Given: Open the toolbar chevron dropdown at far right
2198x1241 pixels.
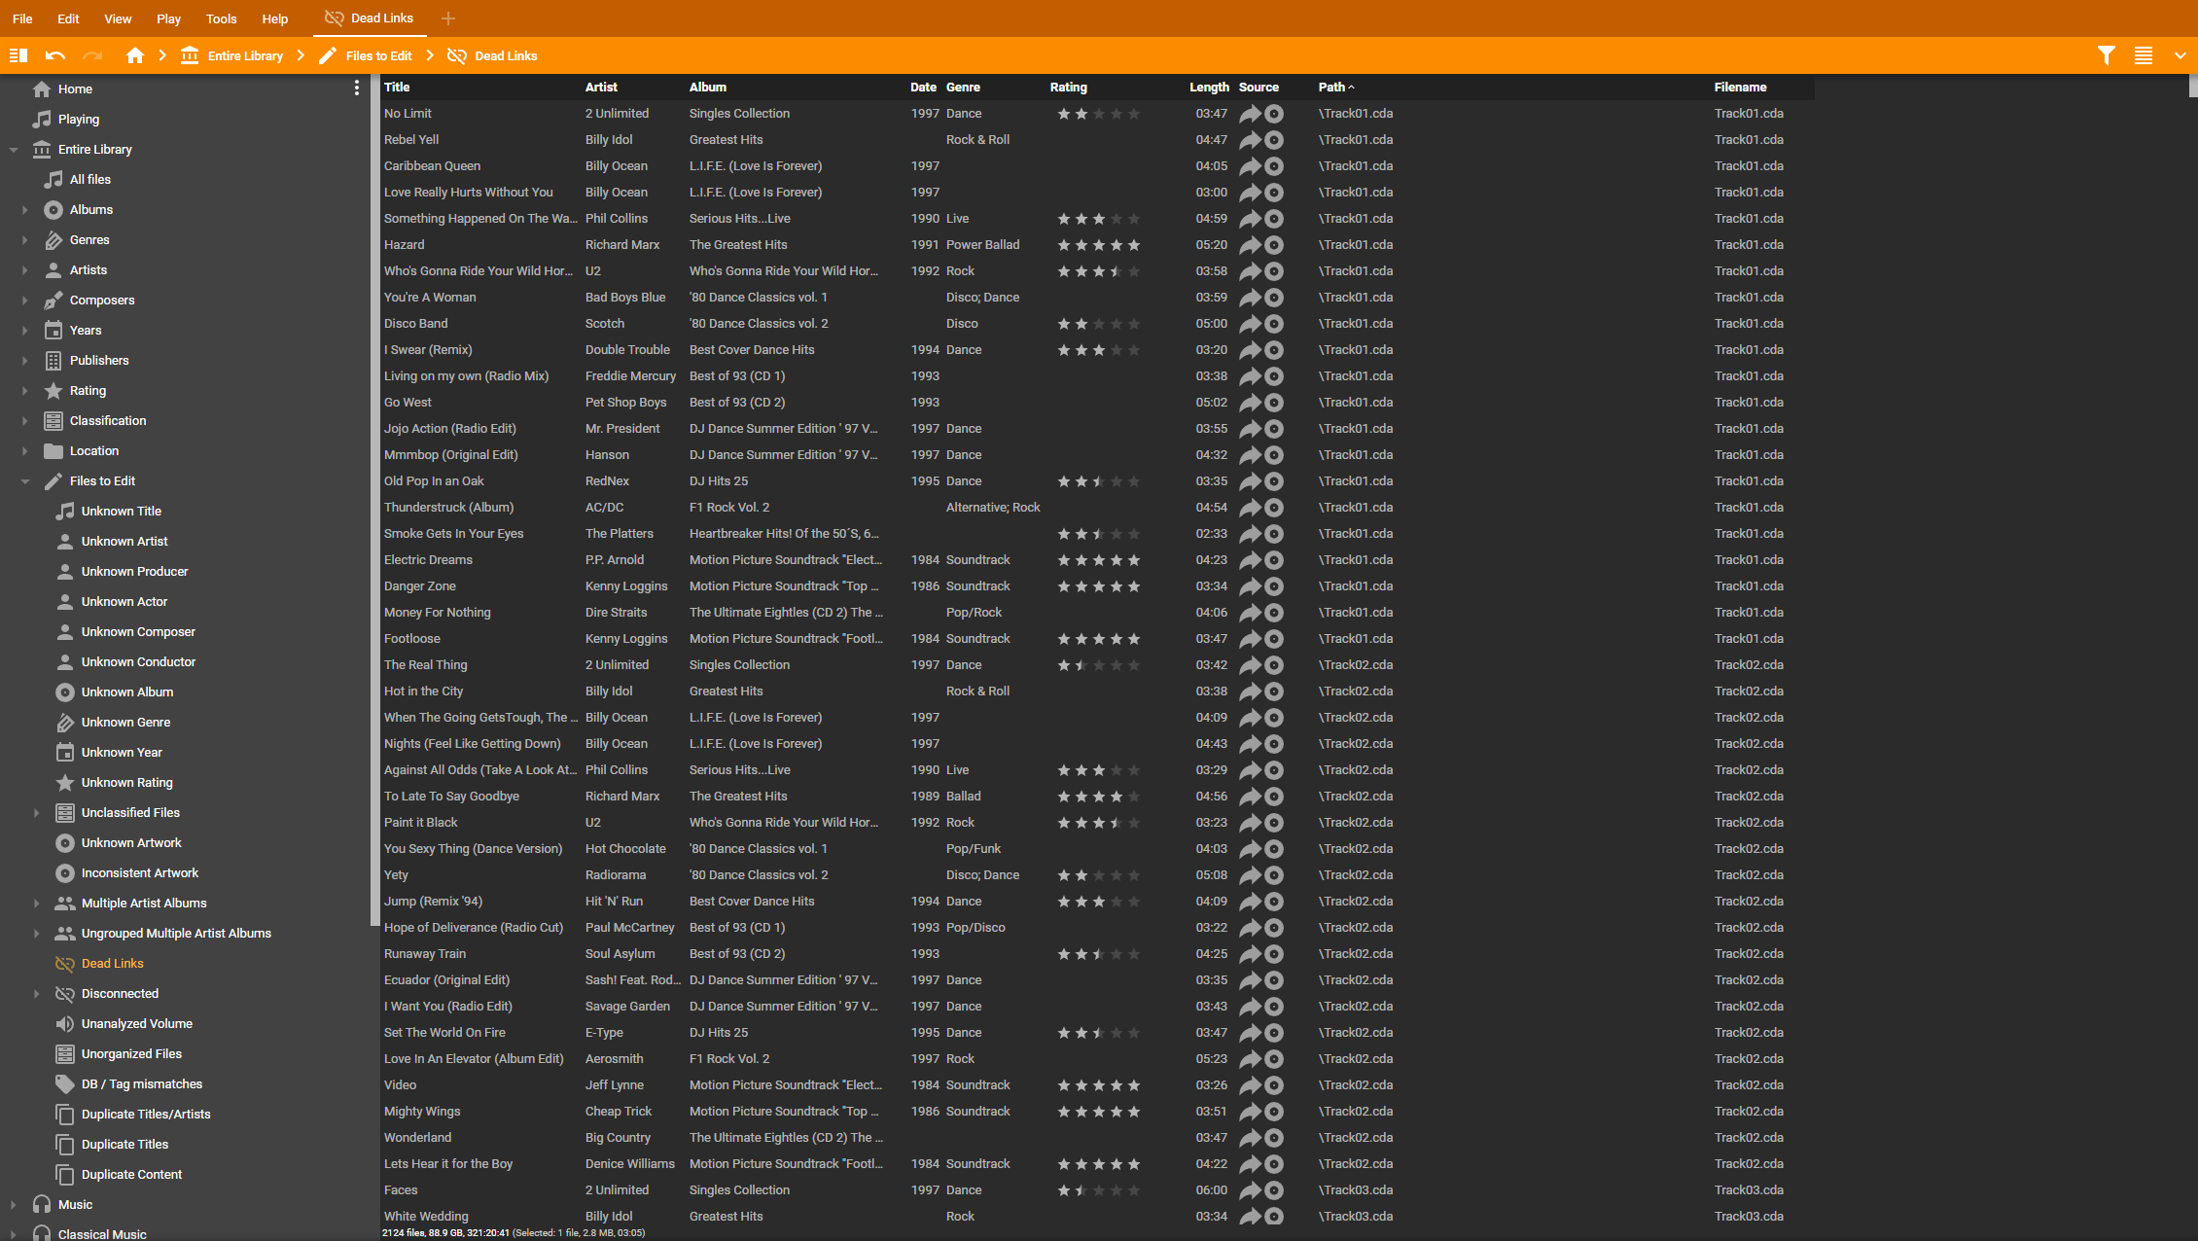Looking at the screenshot, I should click(2180, 55).
